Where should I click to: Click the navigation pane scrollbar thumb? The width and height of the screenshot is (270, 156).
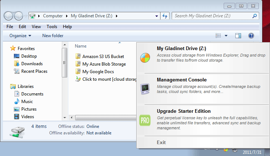(65, 63)
